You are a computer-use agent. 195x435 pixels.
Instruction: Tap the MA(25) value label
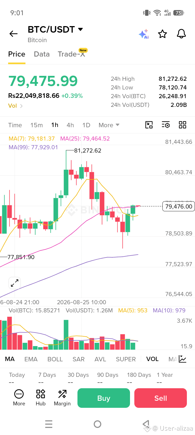(85, 139)
